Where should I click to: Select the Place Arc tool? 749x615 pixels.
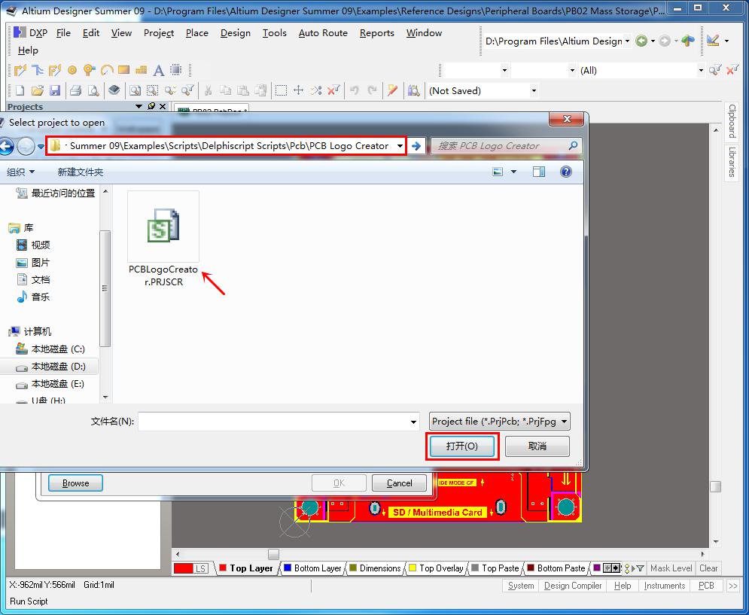107,70
